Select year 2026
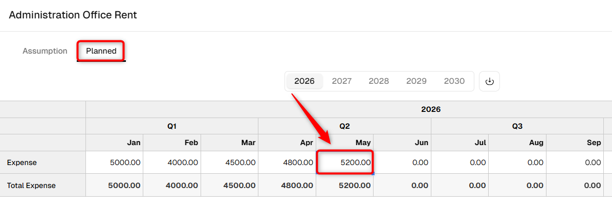612x209 pixels. 304,81
